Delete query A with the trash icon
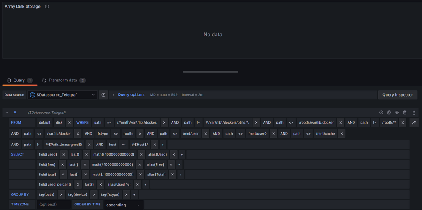 tap(405, 113)
